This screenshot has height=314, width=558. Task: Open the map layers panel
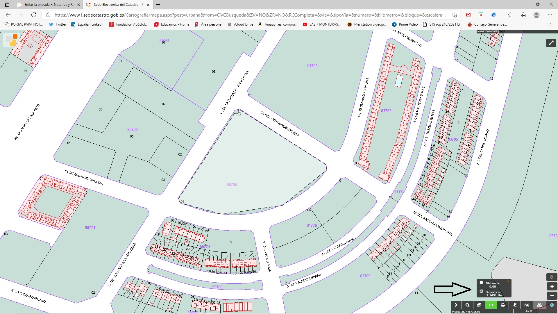(479, 305)
